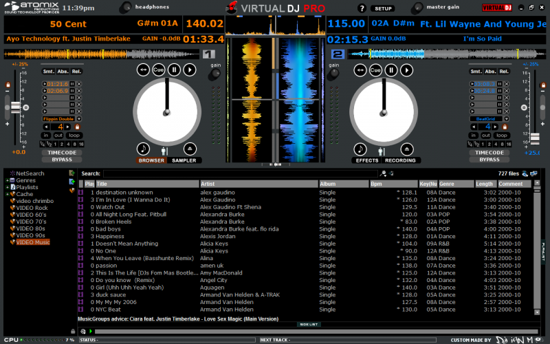Eject the track from deck 1
The image size is (550, 344).
point(190,149)
